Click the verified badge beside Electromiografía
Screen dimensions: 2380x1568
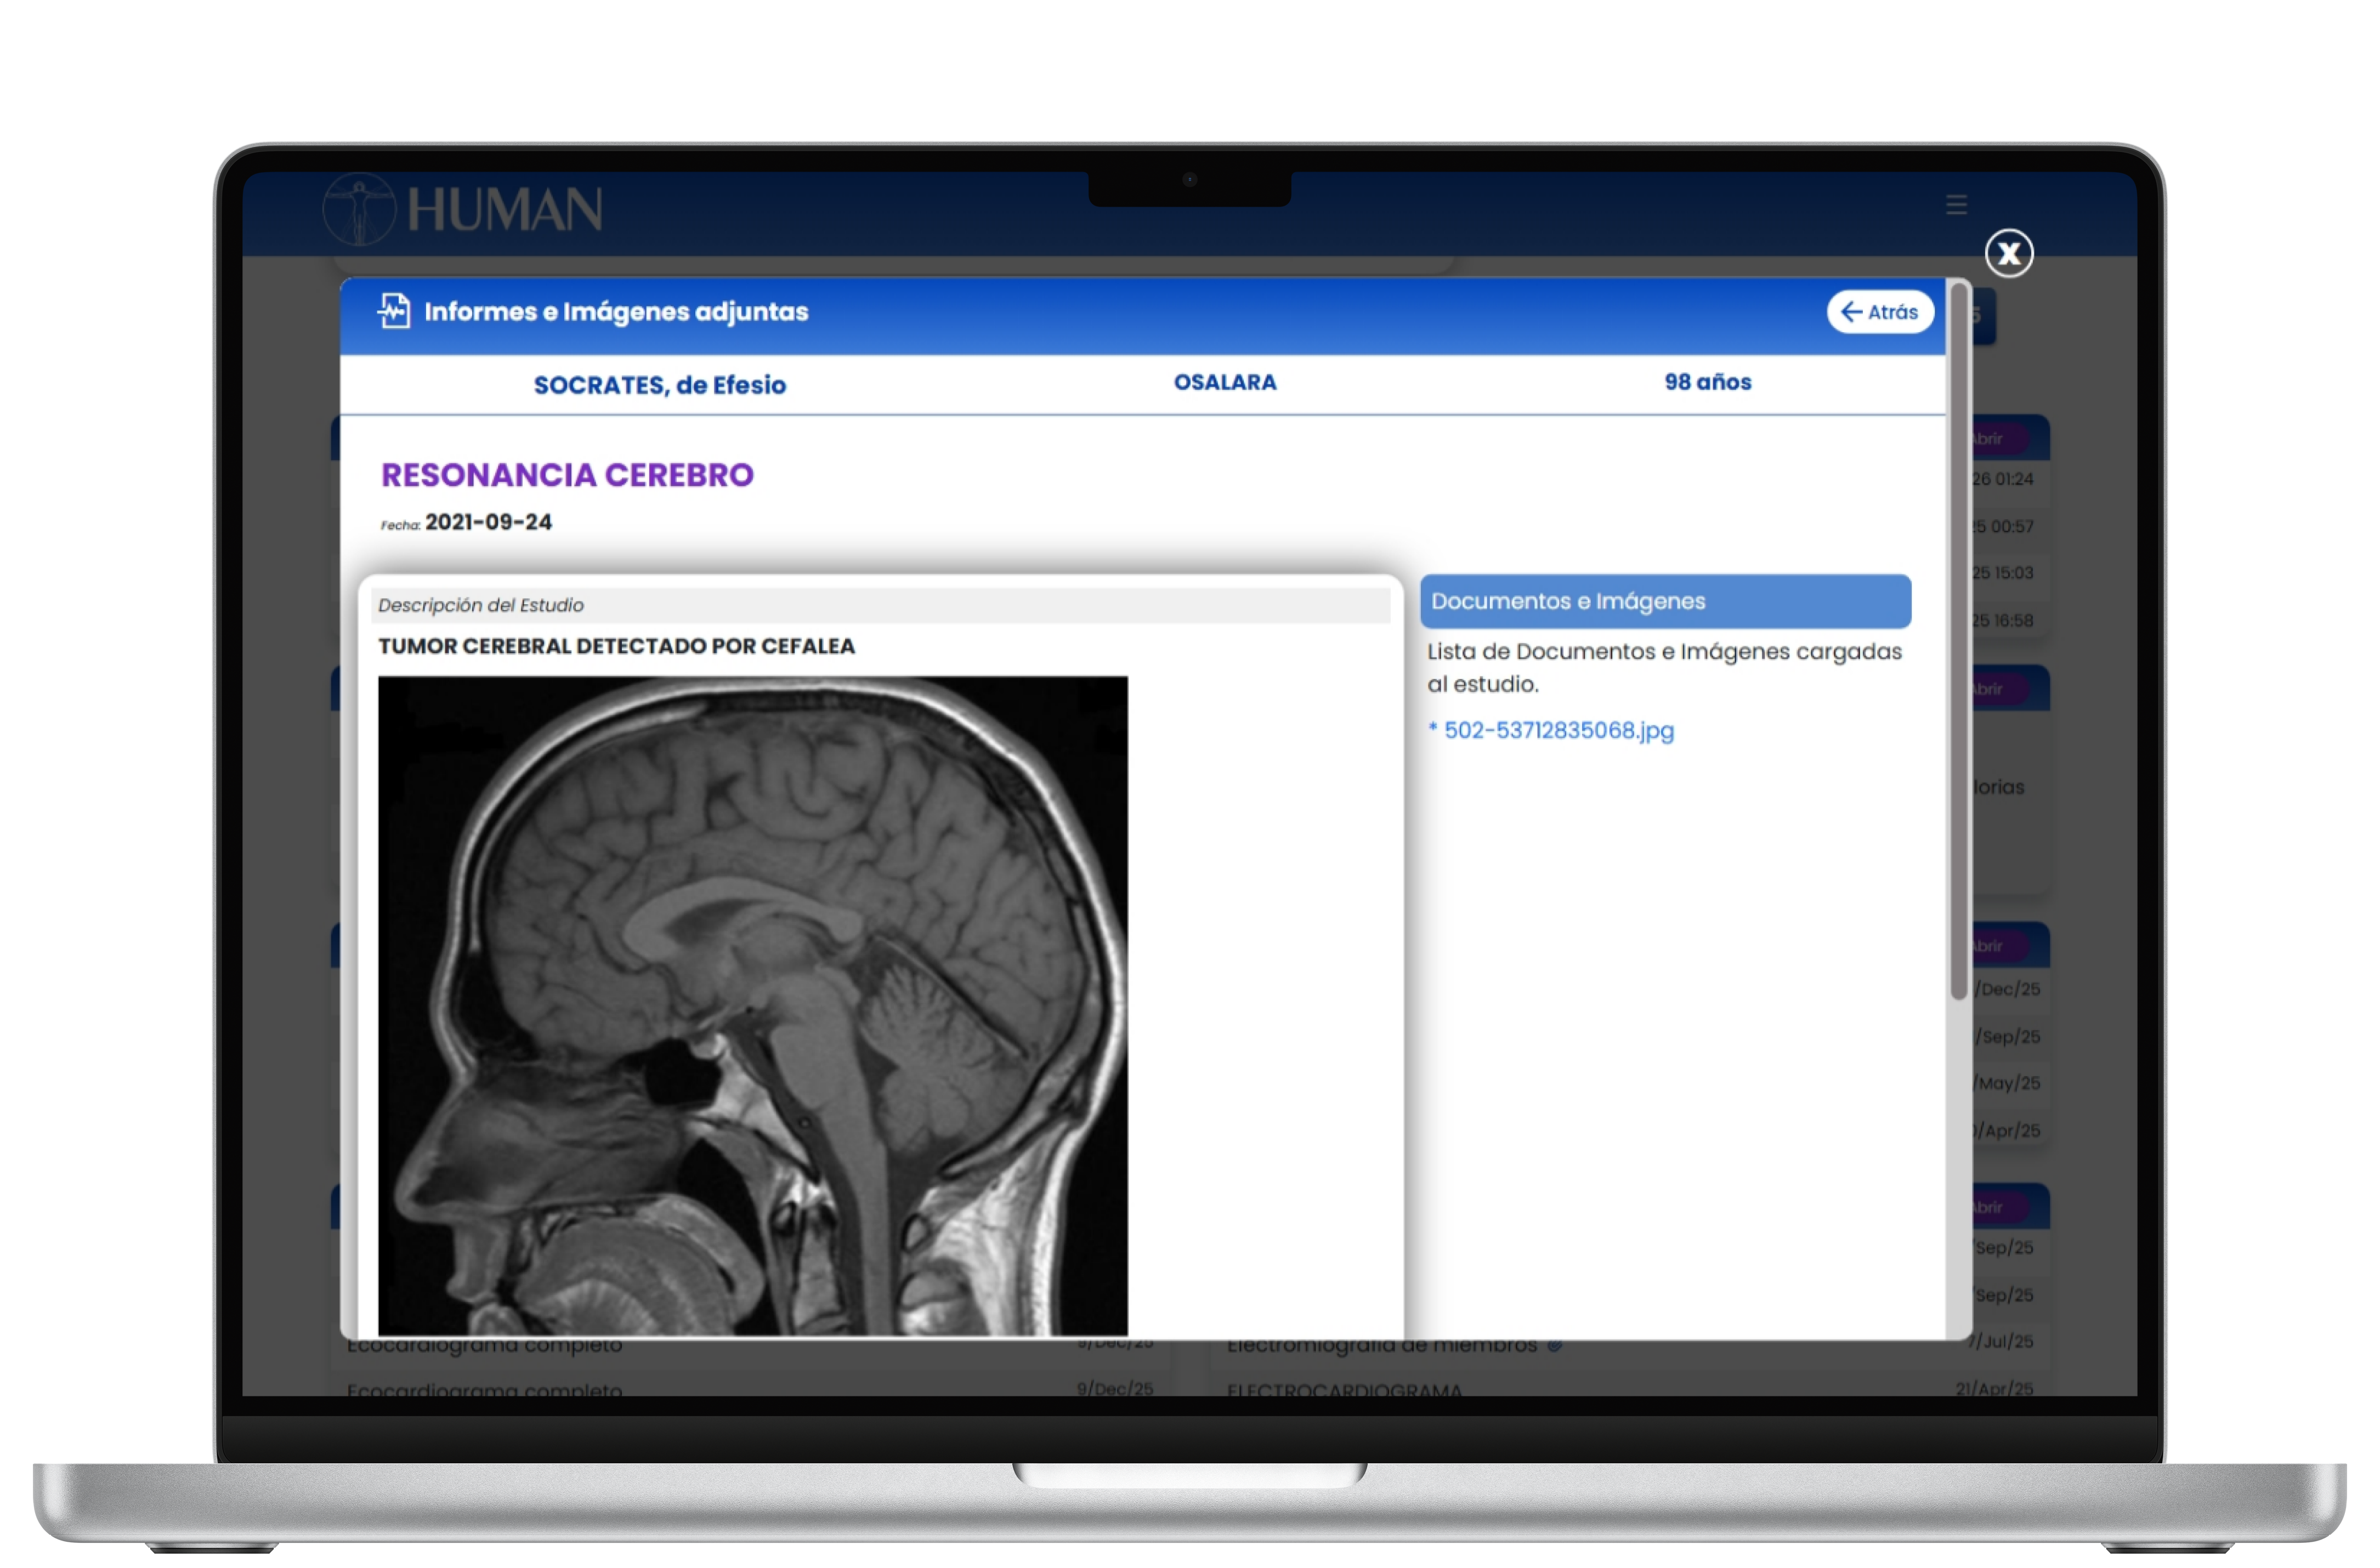pos(1554,1347)
